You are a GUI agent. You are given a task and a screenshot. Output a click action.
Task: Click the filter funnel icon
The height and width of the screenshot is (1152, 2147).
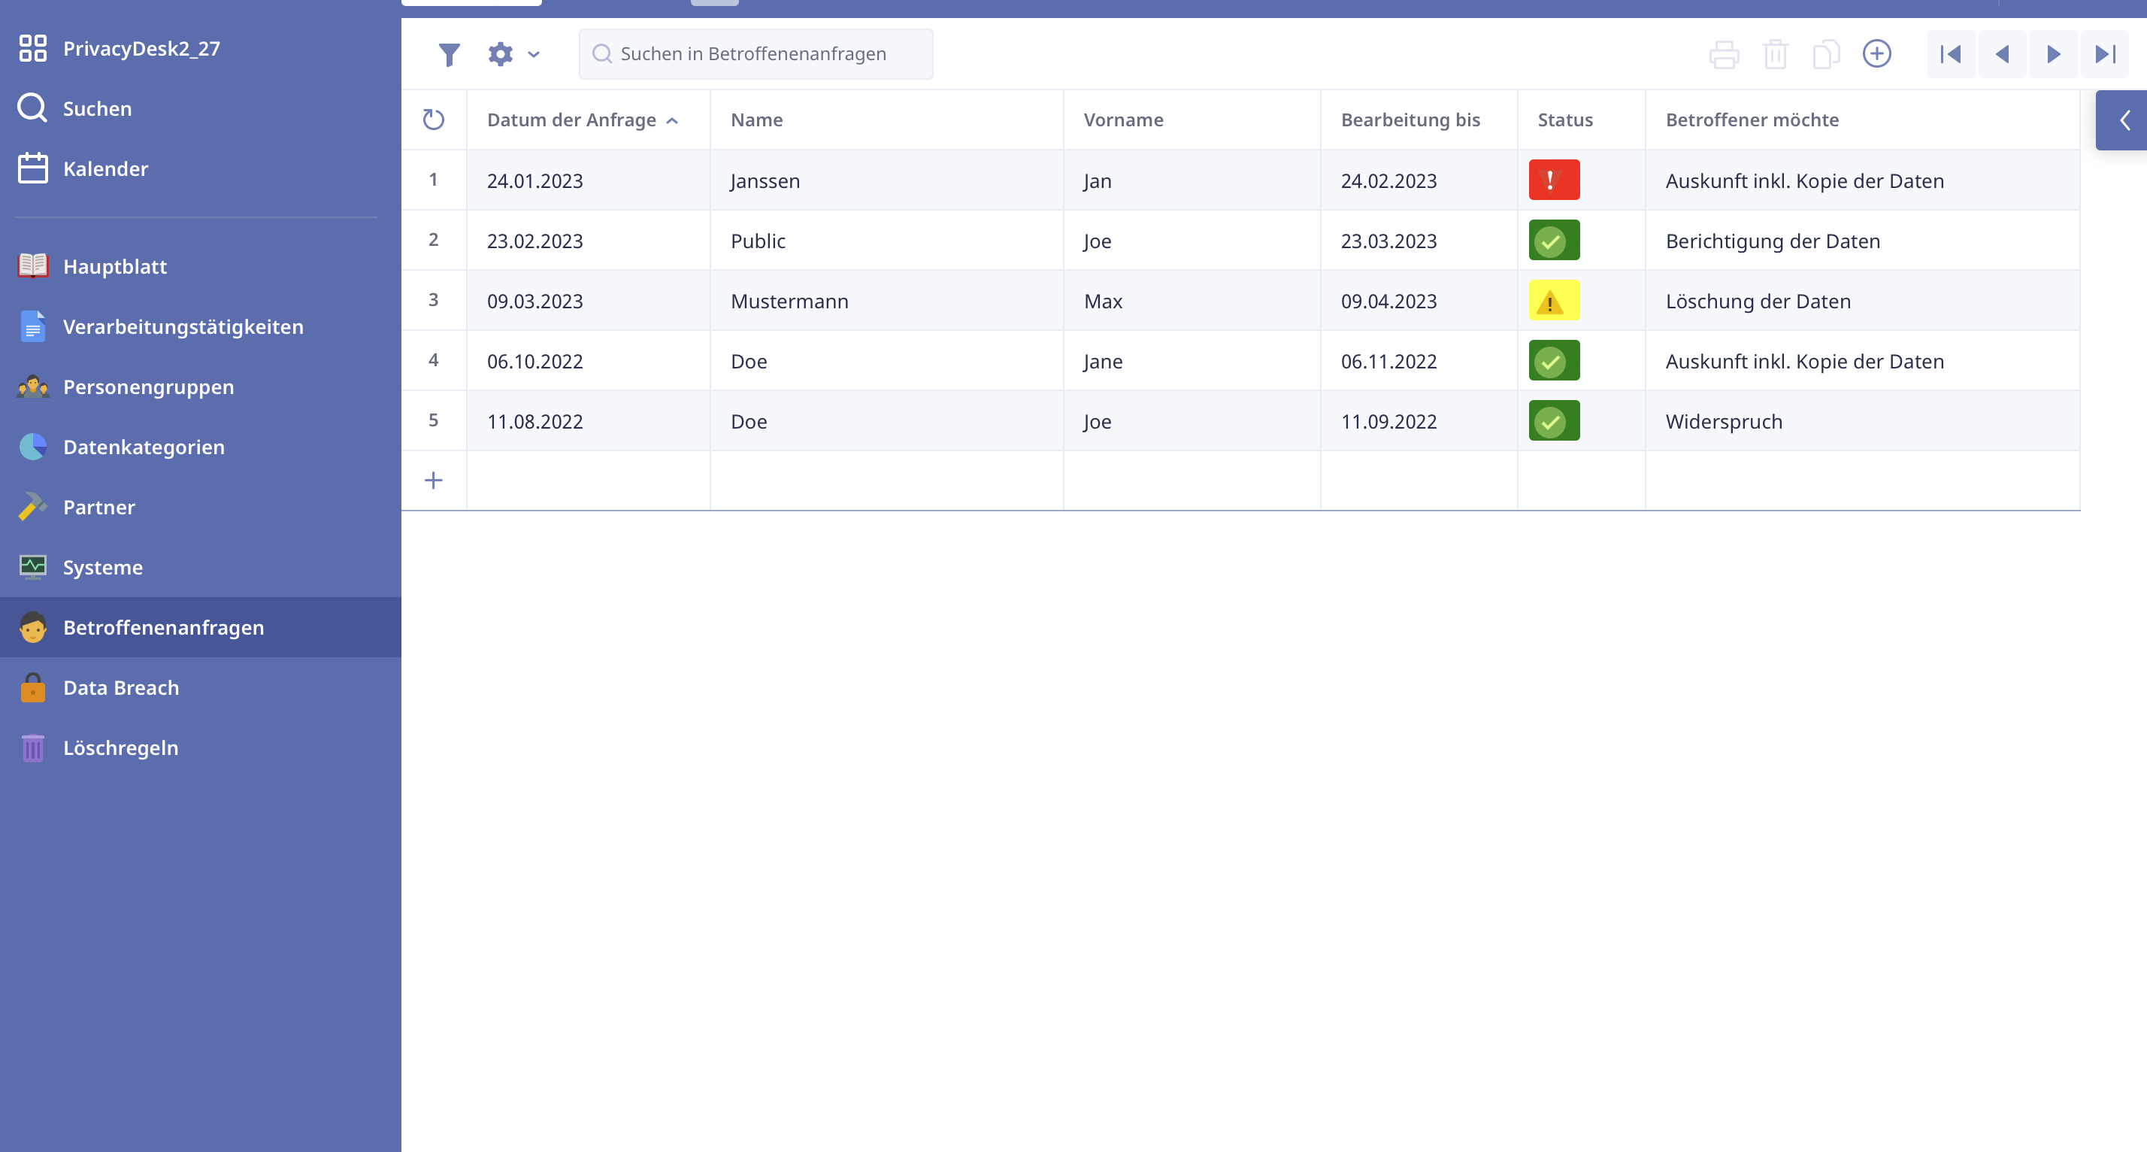point(450,54)
